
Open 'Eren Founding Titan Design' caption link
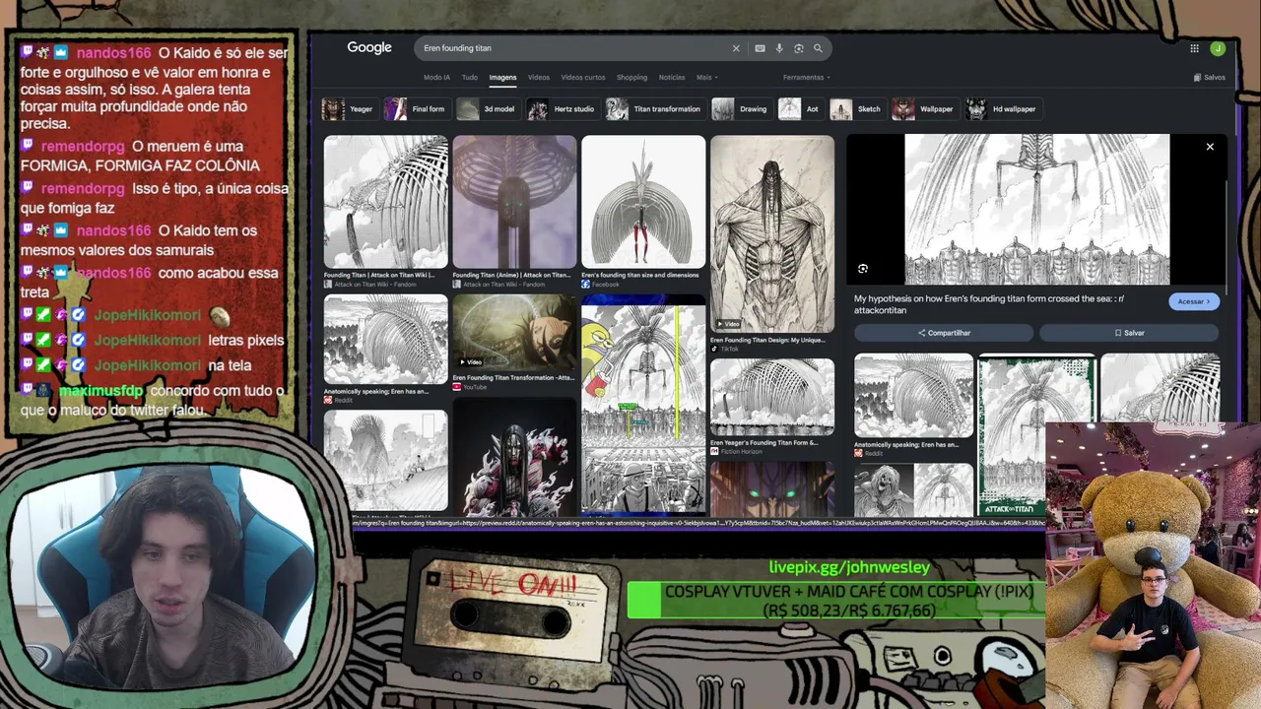tap(767, 341)
